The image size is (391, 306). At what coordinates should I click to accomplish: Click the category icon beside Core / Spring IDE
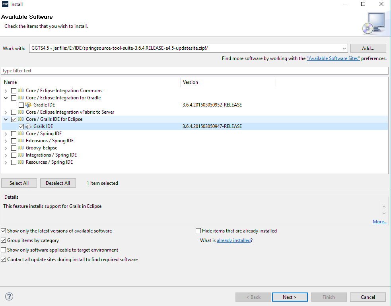tap(21, 134)
